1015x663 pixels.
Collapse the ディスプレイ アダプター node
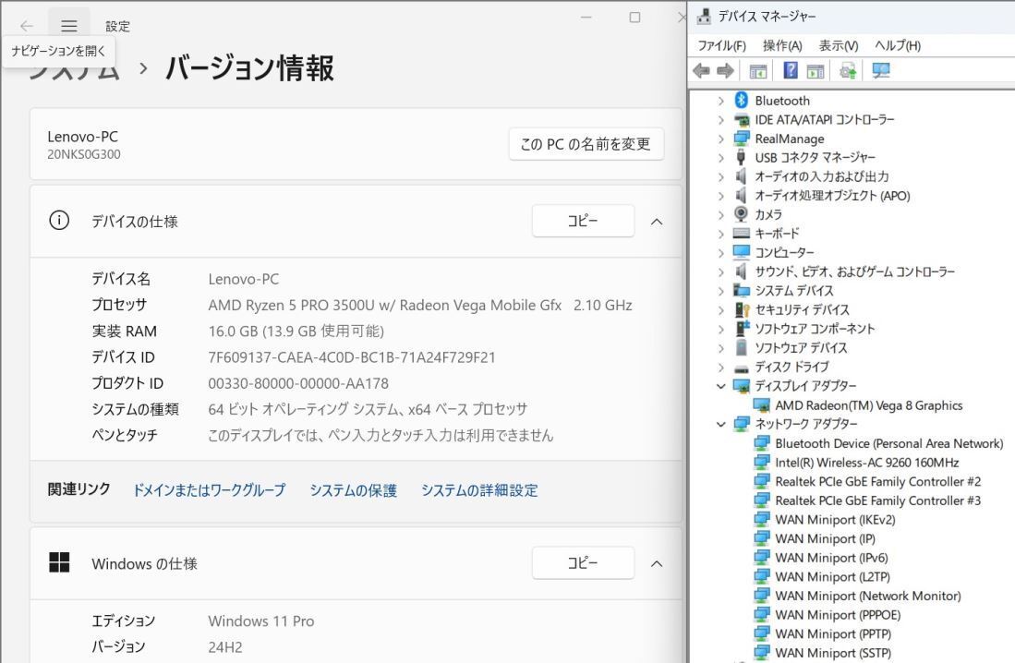(720, 386)
